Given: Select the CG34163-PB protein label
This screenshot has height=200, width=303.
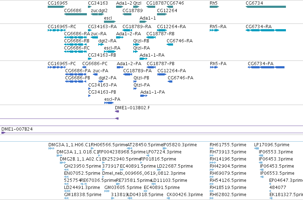Looking at the screenshot, I should pyautogui.click(x=102, y=92).
